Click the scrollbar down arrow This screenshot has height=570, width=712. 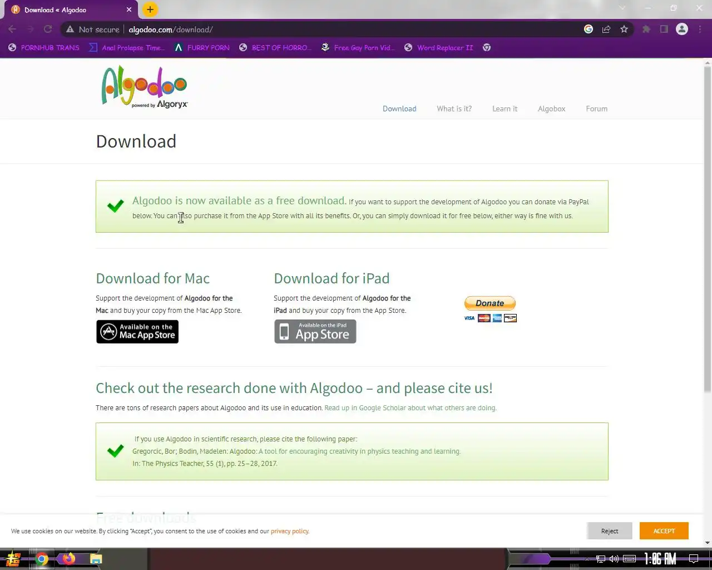coord(708,543)
